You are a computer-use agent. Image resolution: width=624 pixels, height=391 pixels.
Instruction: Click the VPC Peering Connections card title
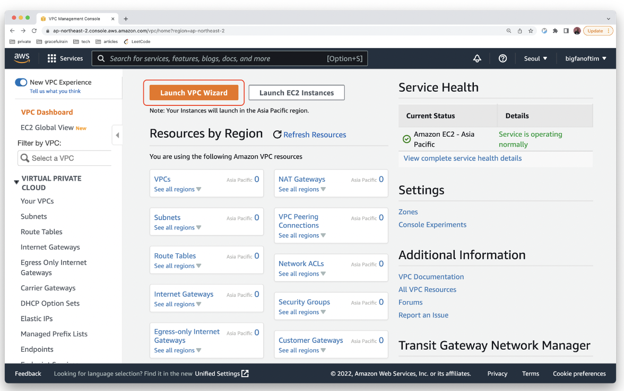(298, 221)
